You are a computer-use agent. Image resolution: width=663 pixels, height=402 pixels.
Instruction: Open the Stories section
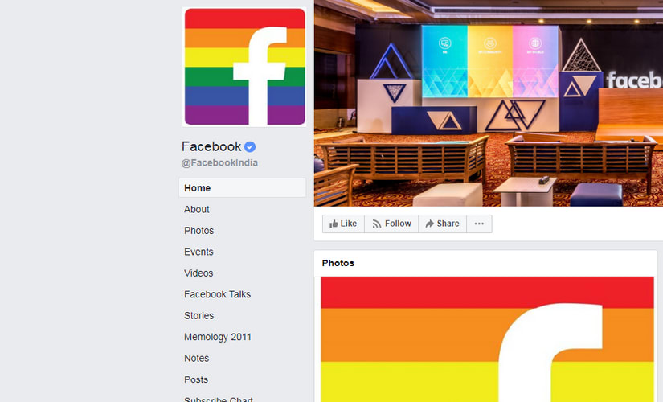(198, 316)
